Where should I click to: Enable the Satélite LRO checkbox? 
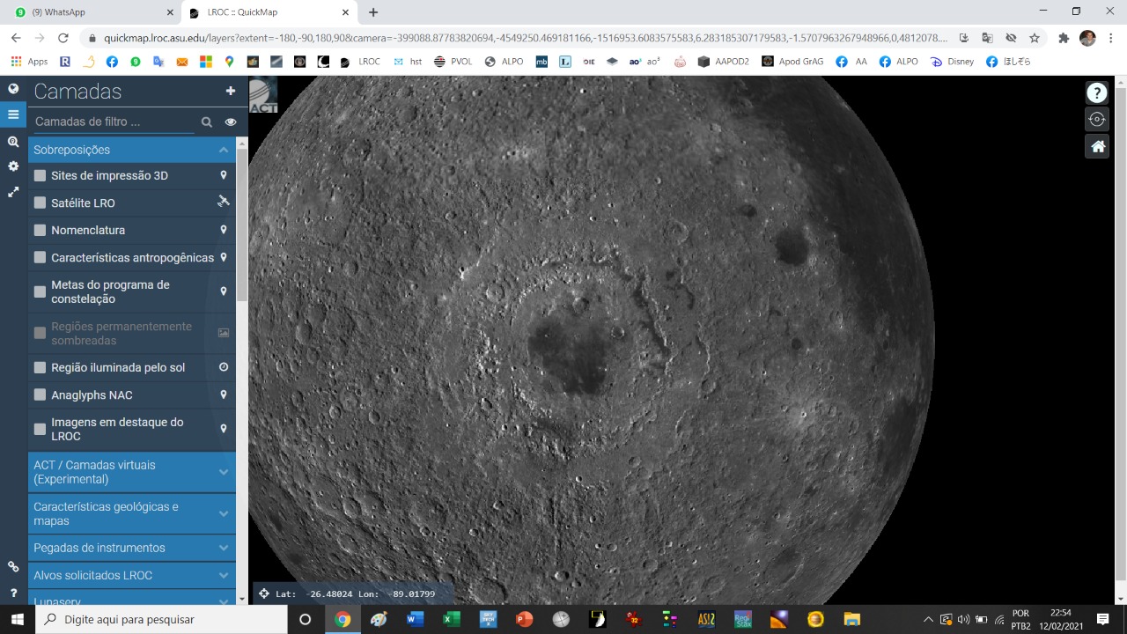[x=40, y=203]
